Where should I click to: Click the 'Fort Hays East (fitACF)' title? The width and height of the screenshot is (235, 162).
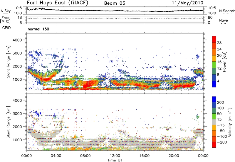[x=58, y=3]
